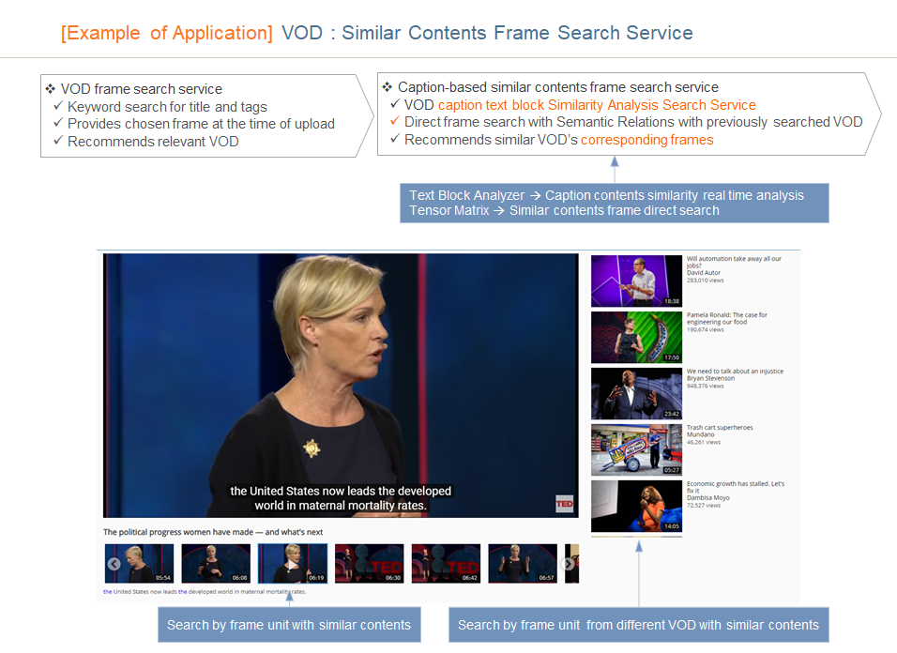
Task: Click the TED logo in the video corner
Action: 564,504
